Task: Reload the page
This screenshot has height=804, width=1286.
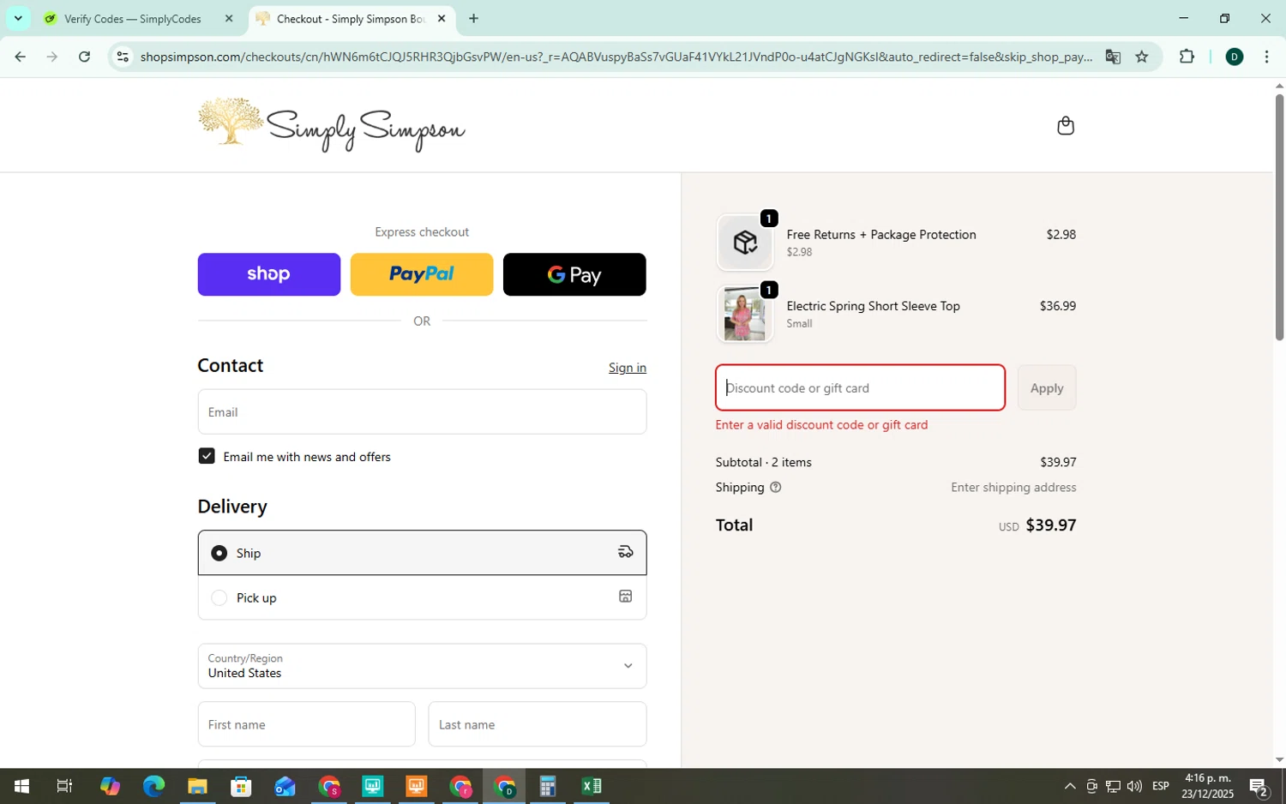Action: tap(84, 57)
